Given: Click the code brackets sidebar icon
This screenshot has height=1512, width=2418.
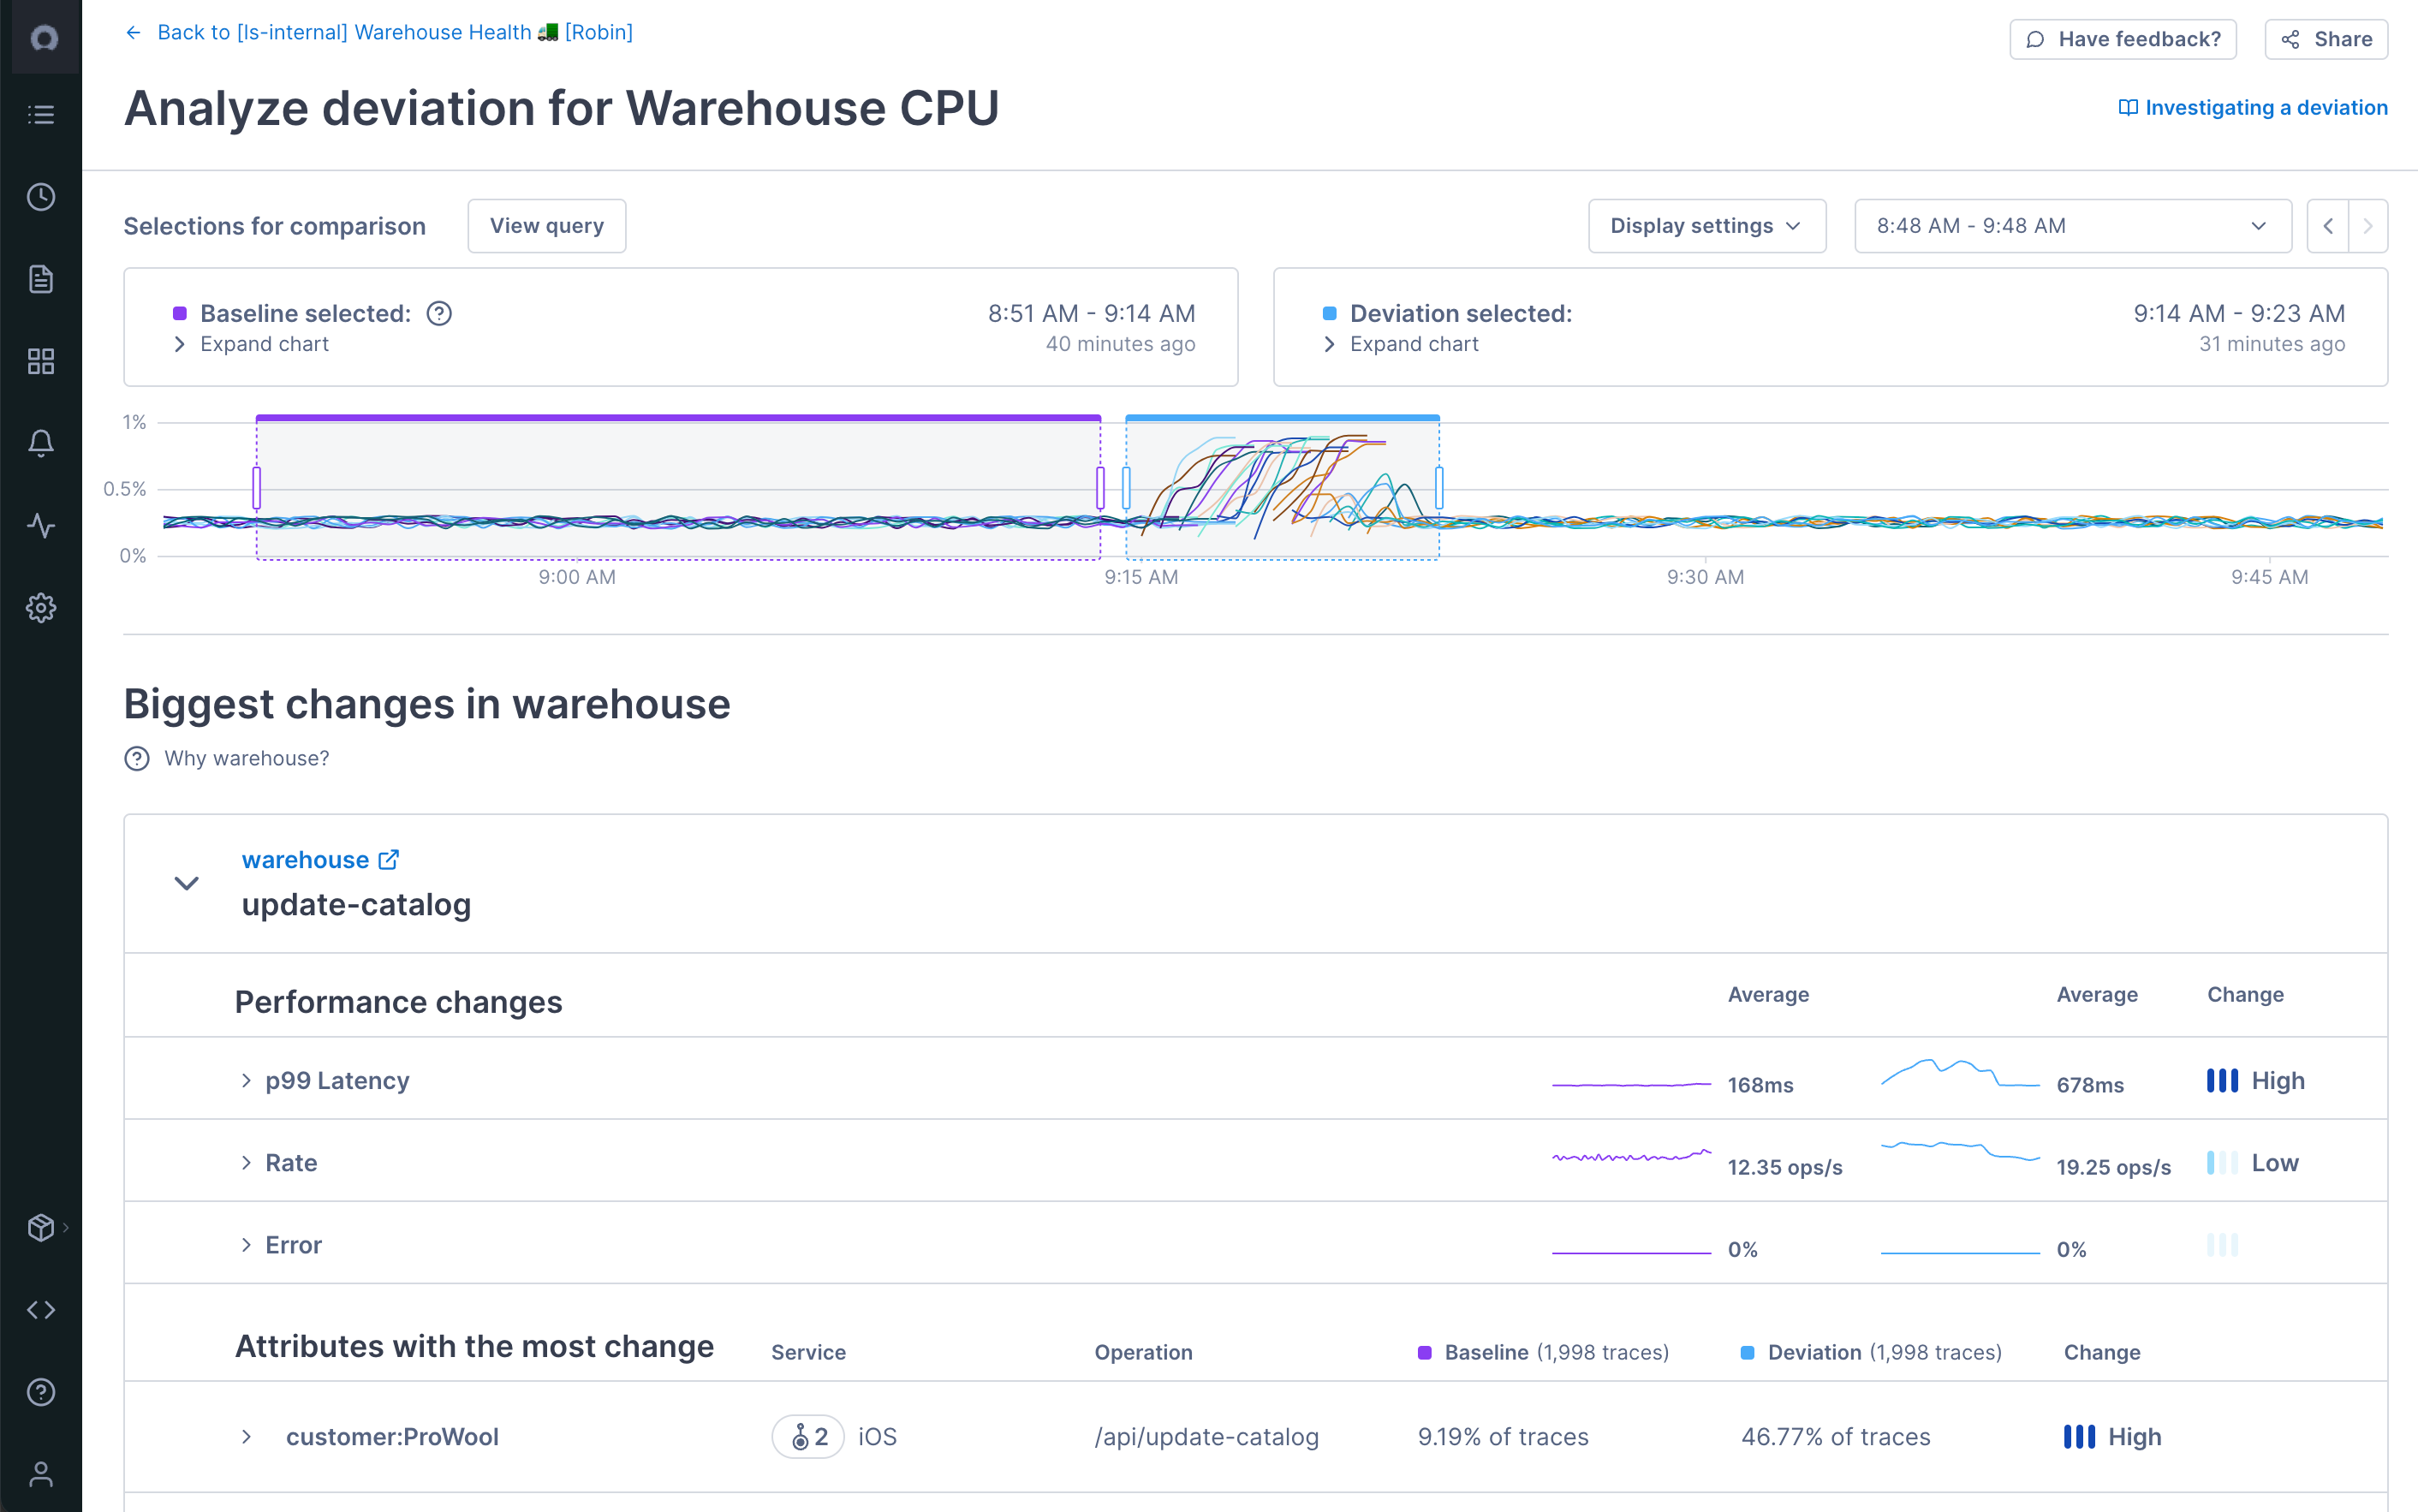Looking at the screenshot, I should 41,1310.
